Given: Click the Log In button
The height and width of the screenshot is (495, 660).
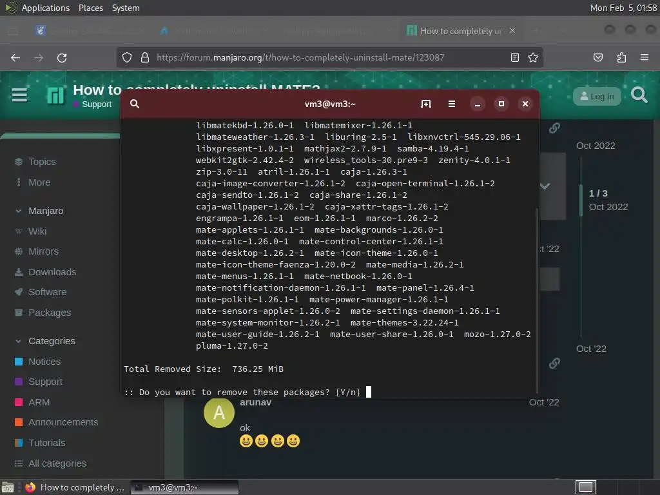Looking at the screenshot, I should pyautogui.click(x=597, y=97).
